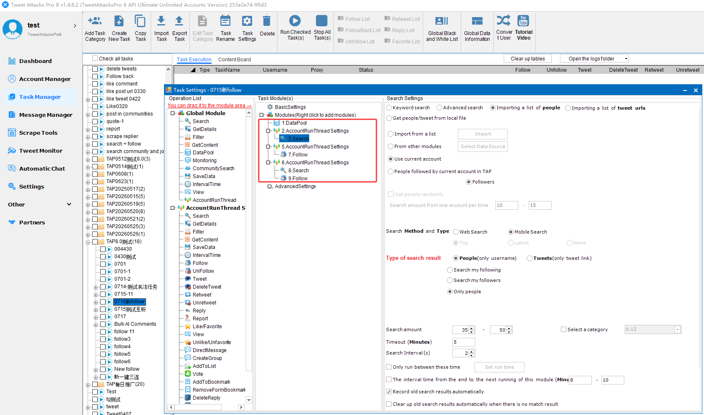This screenshot has width=704, height=415.
Task: Run Checked Task(s) play icon
Action: tap(295, 20)
